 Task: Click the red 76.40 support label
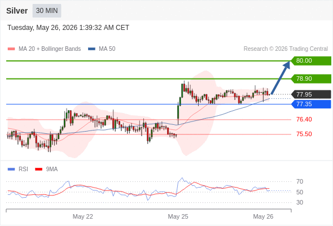pos(304,119)
